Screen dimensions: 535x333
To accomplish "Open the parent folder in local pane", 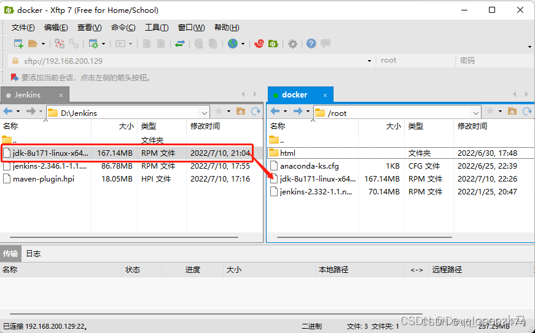I will tap(9, 140).
